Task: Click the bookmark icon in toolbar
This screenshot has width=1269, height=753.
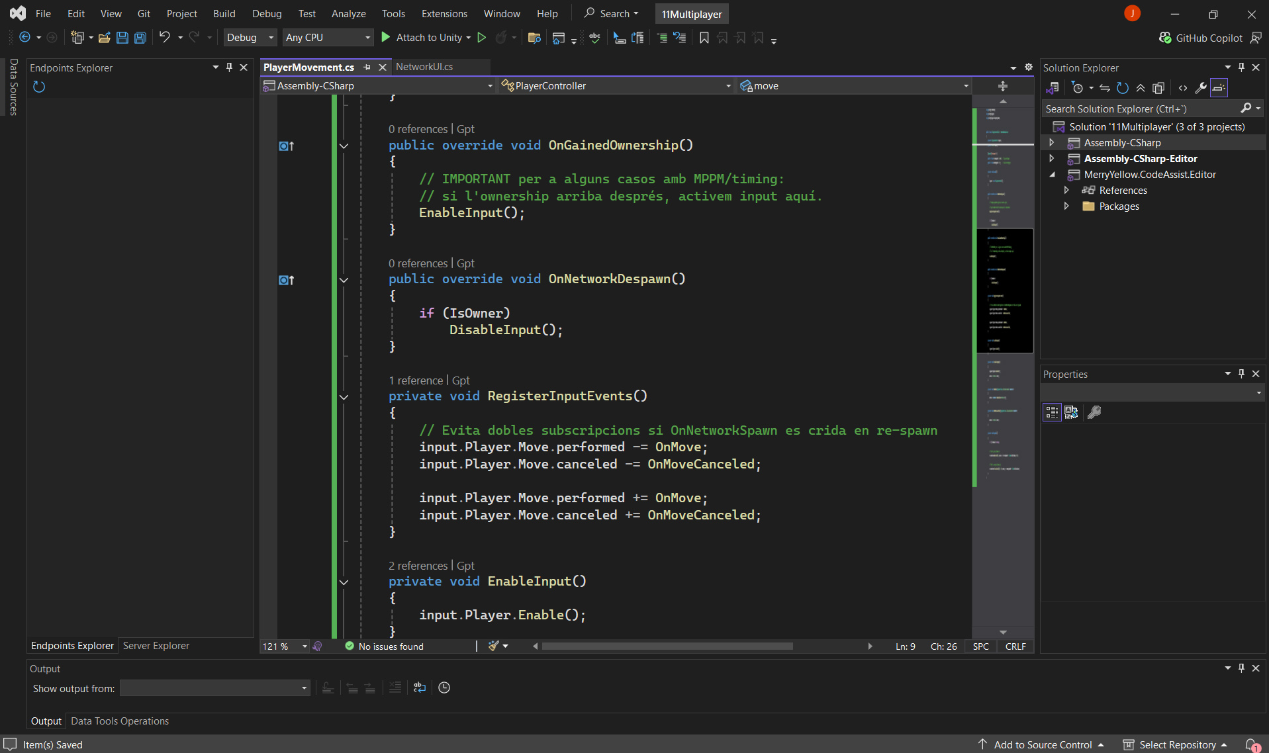Action: click(704, 38)
